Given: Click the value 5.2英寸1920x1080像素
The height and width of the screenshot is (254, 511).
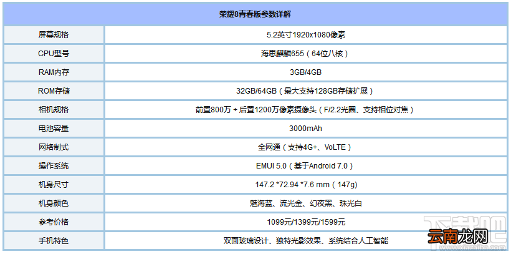Looking at the screenshot, I should pyautogui.click(x=306, y=35).
